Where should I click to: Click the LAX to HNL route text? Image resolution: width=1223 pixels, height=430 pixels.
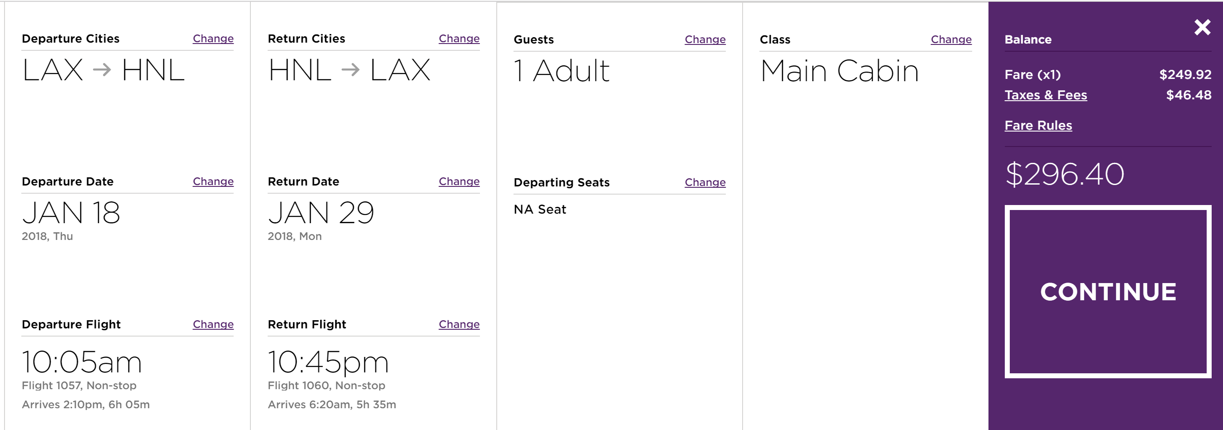pyautogui.click(x=103, y=70)
